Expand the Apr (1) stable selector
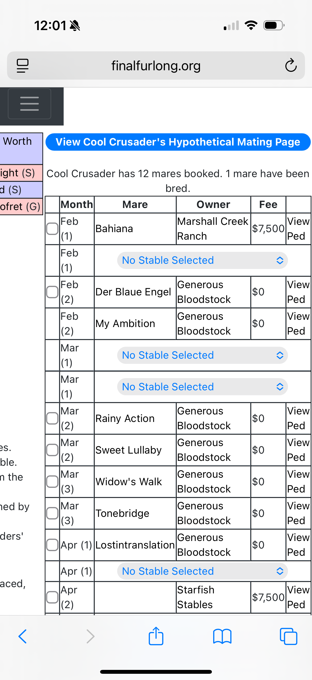The height and width of the screenshot is (680, 312). coord(202,571)
